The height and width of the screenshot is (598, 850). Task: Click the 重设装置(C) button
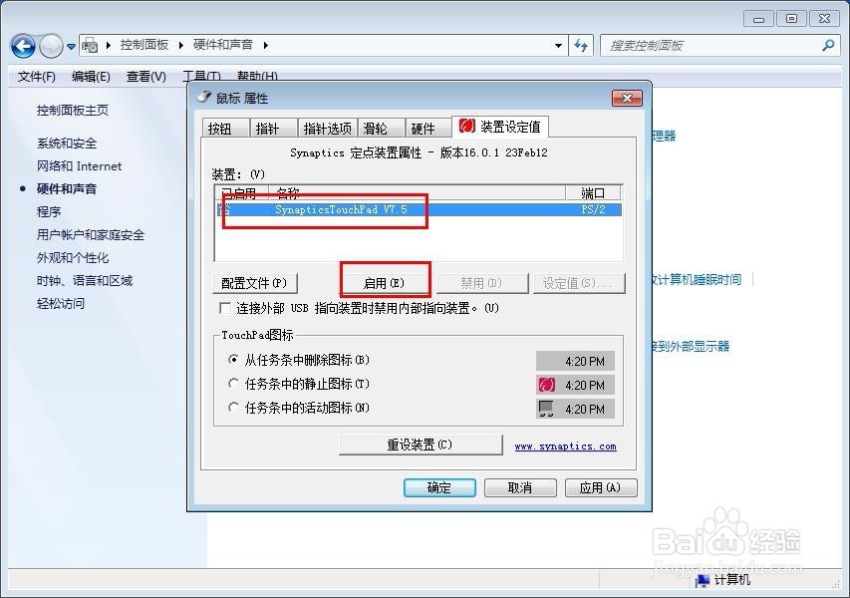tap(421, 445)
